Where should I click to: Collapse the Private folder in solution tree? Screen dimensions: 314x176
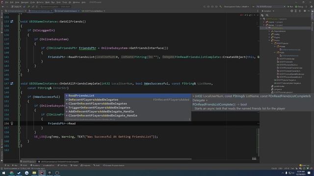(x=275, y=46)
